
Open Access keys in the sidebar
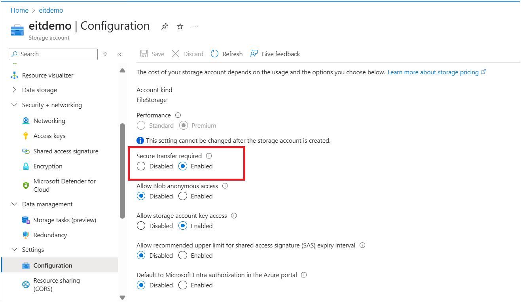click(x=49, y=136)
